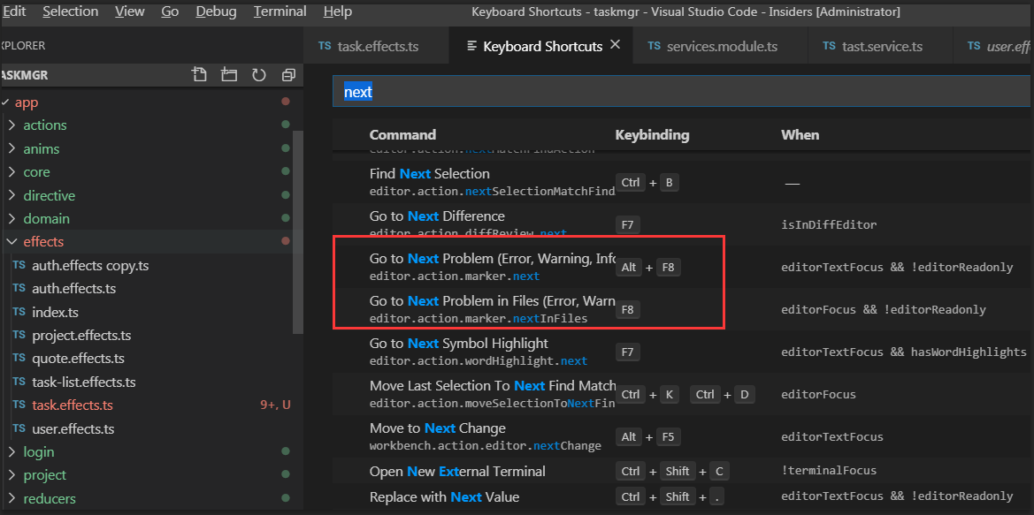Click the !terminalFocus when condition
Image resolution: width=1034 pixels, height=515 pixels.
(829, 470)
